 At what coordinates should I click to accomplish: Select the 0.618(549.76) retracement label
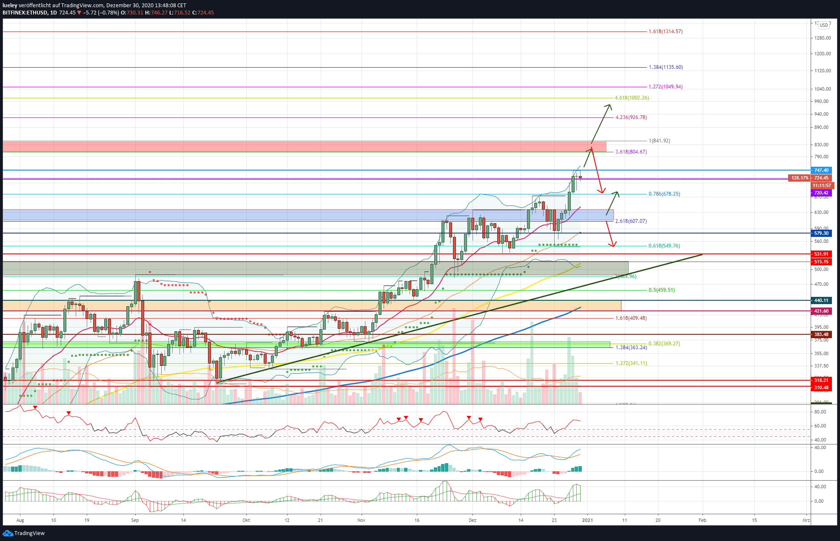(664, 246)
